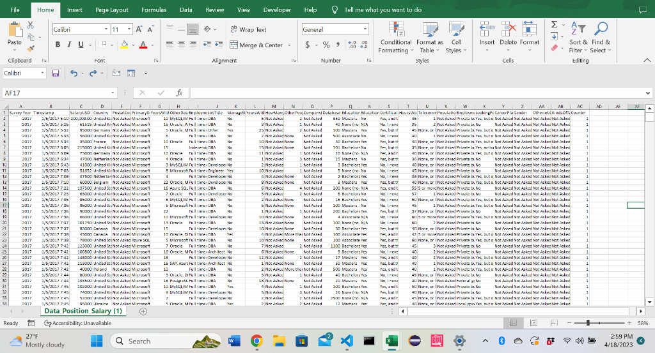
Task: Open Conditional Formatting menu
Action: [395, 38]
